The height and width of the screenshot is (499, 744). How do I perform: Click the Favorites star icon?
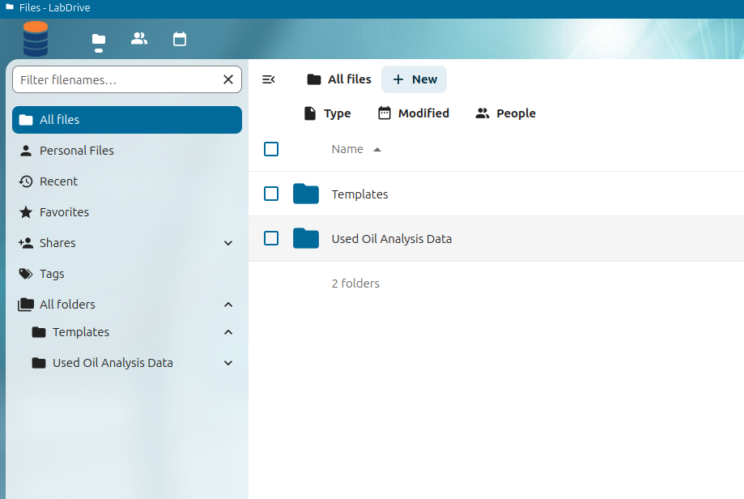pyautogui.click(x=26, y=212)
